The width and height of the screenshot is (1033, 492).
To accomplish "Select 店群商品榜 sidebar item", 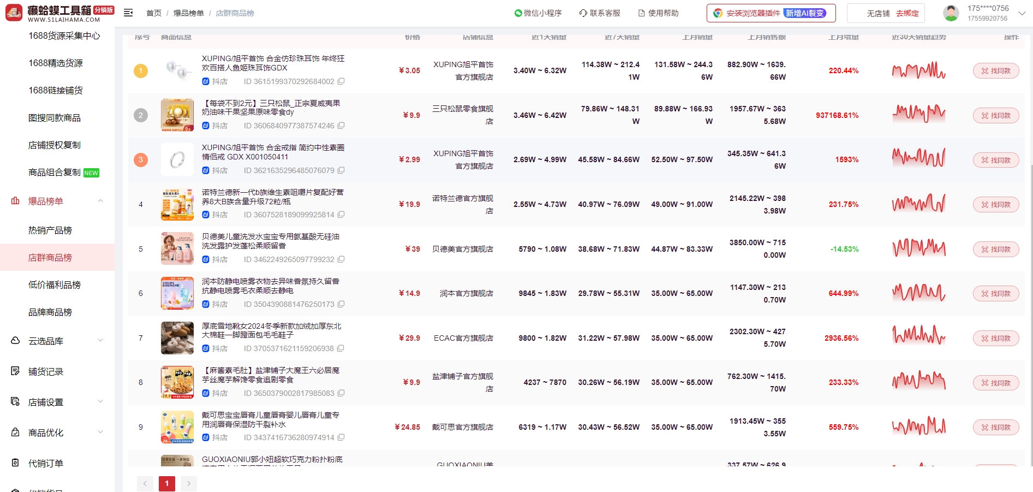I will coord(57,257).
